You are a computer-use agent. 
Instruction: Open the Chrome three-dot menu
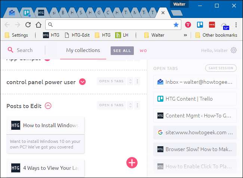pyautogui.click(x=236, y=25)
